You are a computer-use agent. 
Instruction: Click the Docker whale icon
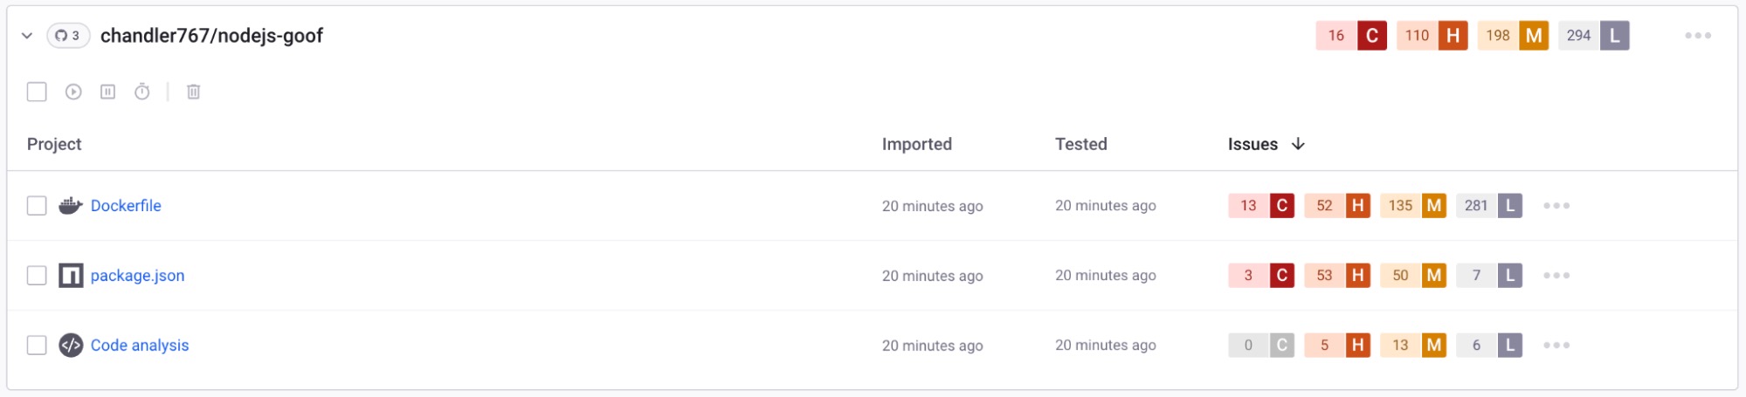pos(71,206)
